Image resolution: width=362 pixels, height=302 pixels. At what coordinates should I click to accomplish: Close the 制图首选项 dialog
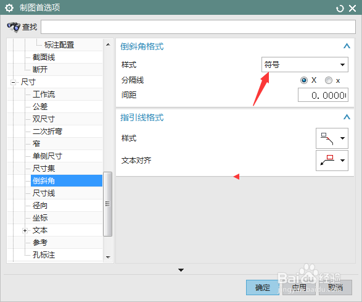(353, 9)
